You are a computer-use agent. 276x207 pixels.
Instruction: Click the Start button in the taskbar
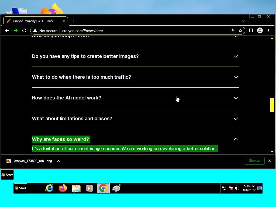(x=20, y=188)
